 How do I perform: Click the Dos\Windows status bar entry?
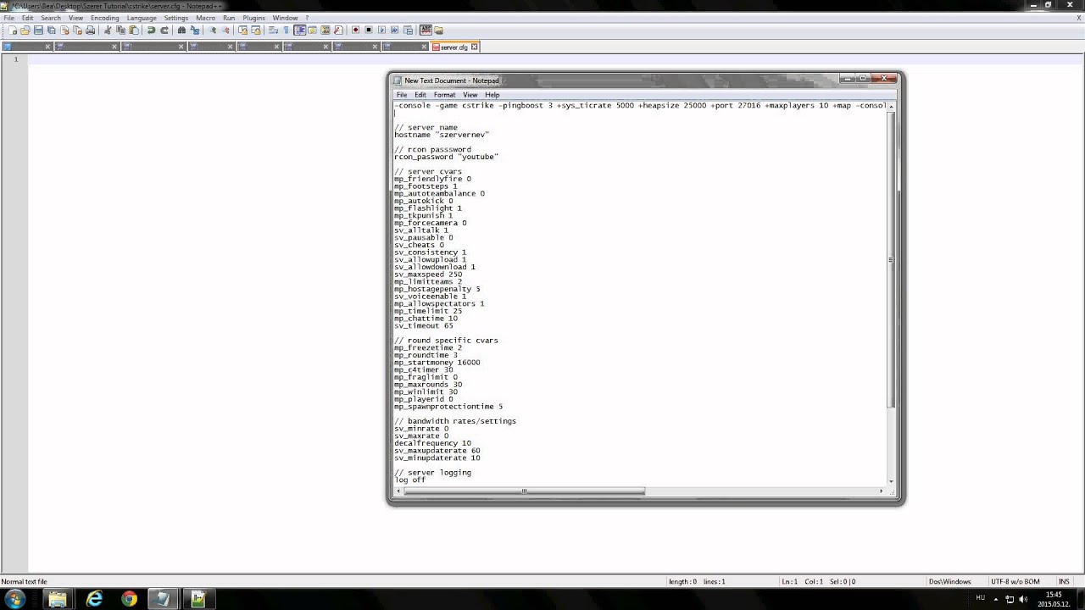tap(949, 581)
